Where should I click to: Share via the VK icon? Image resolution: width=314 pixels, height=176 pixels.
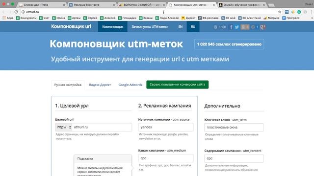216,27
